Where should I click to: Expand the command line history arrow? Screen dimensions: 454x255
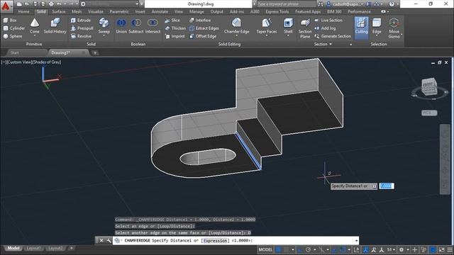356,241
